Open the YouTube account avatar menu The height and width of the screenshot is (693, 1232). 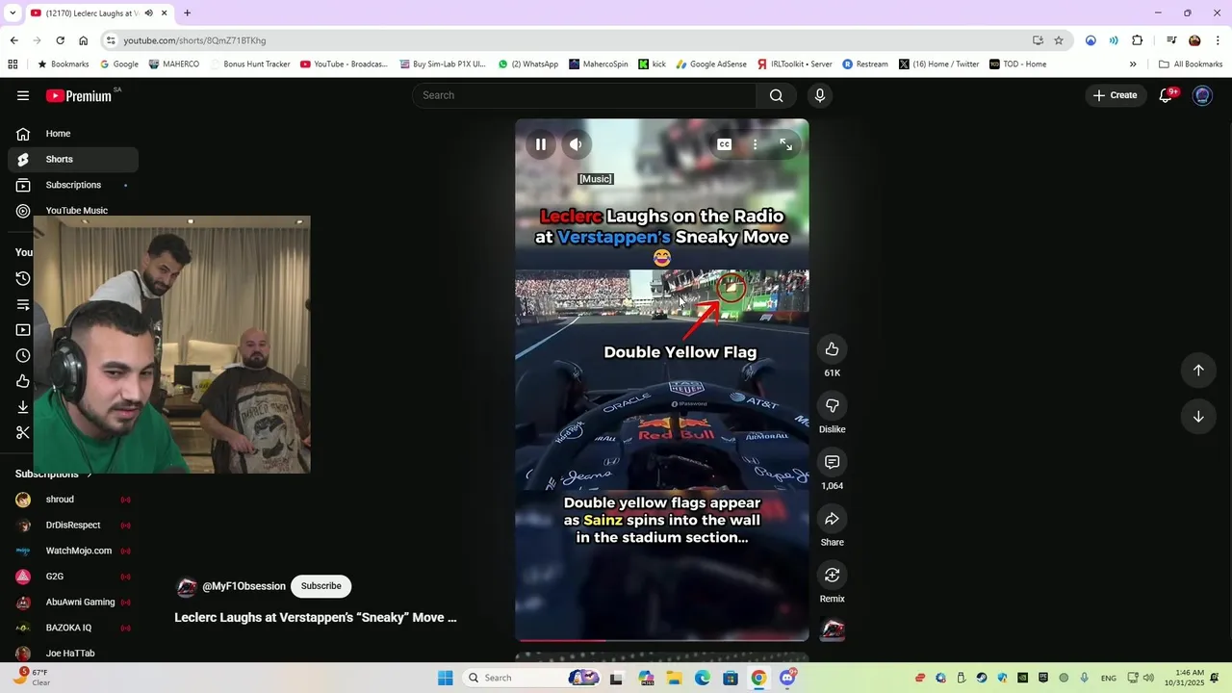click(1202, 95)
